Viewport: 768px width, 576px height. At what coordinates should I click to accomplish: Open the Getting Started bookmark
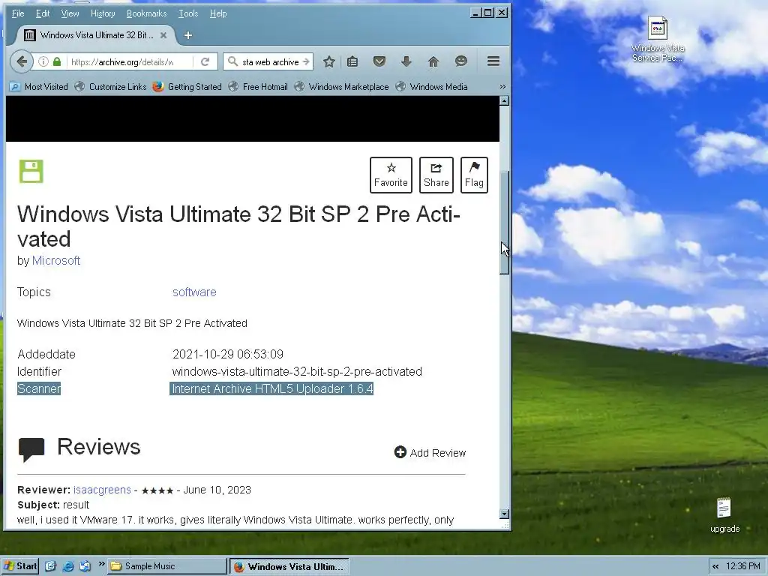tap(187, 87)
